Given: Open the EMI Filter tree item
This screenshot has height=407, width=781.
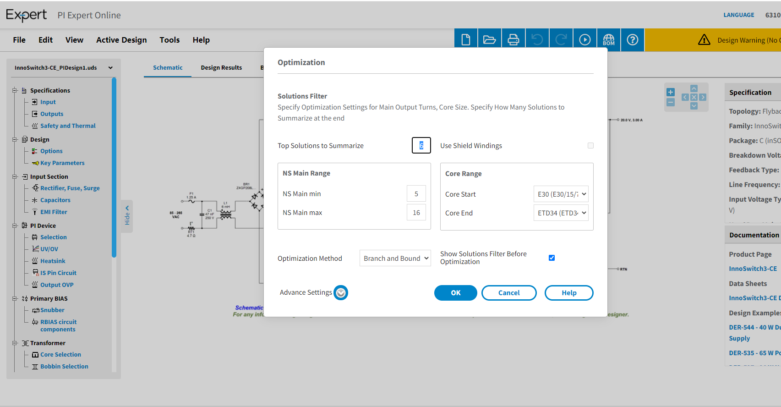Looking at the screenshot, I should pos(54,212).
